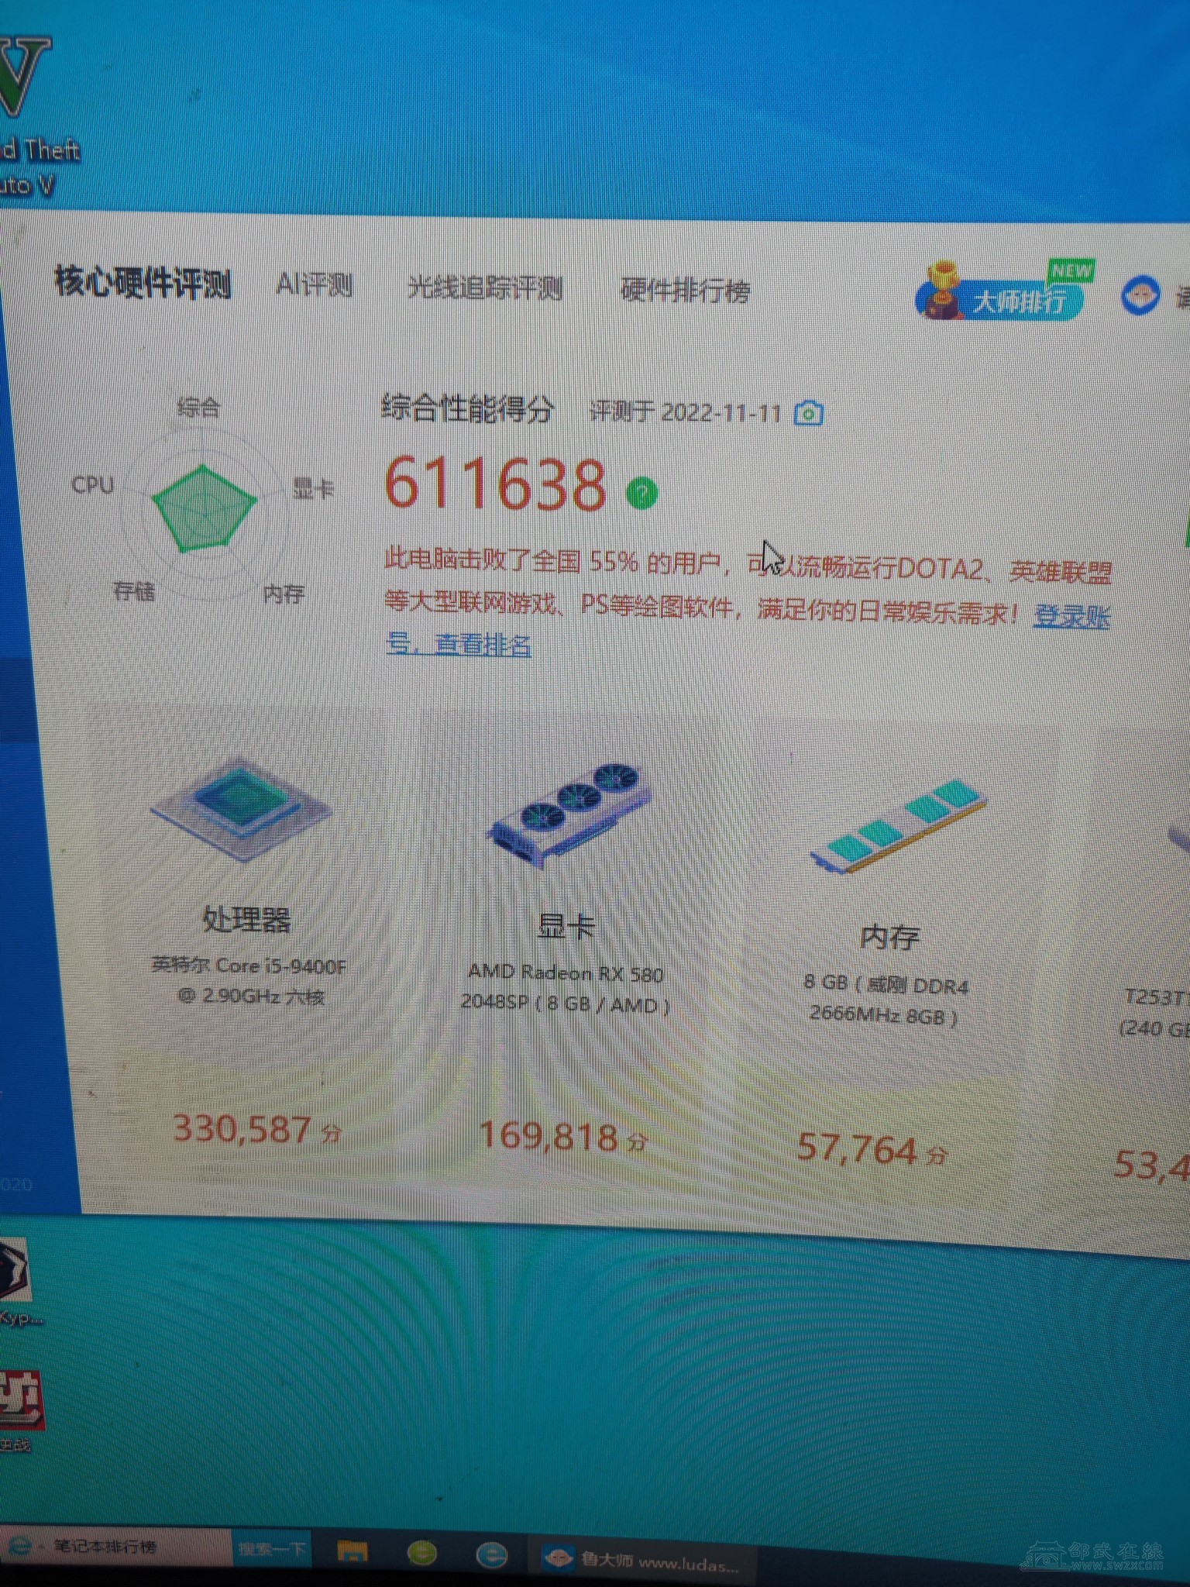The image size is (1190, 1587).
Task: Click the green question mark next to the score
Action: coord(641,493)
